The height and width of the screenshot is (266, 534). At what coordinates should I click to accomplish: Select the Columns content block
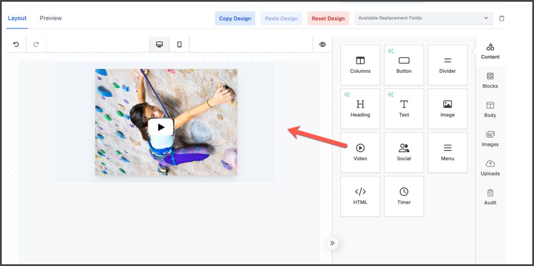360,65
